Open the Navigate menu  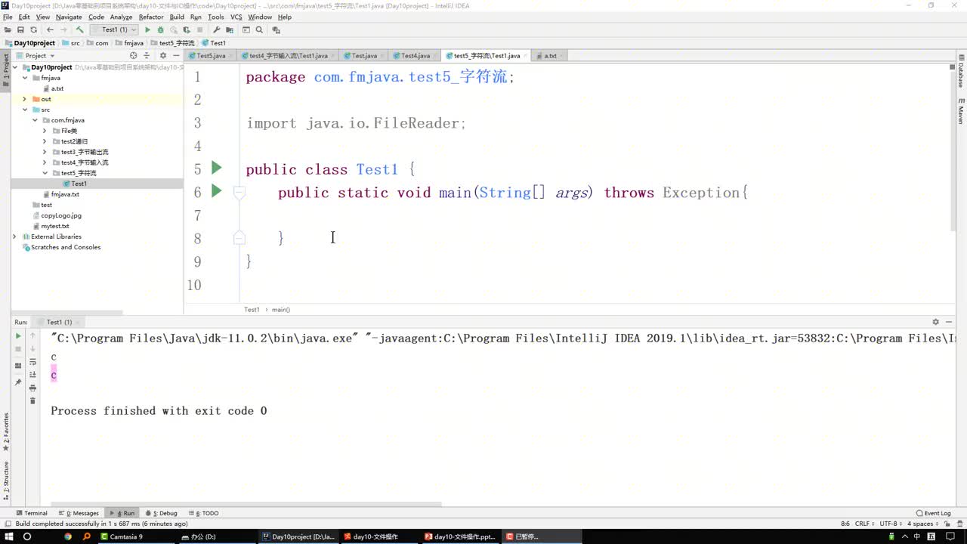[x=69, y=17]
